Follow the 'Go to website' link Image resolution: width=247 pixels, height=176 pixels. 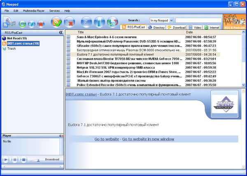107,139
